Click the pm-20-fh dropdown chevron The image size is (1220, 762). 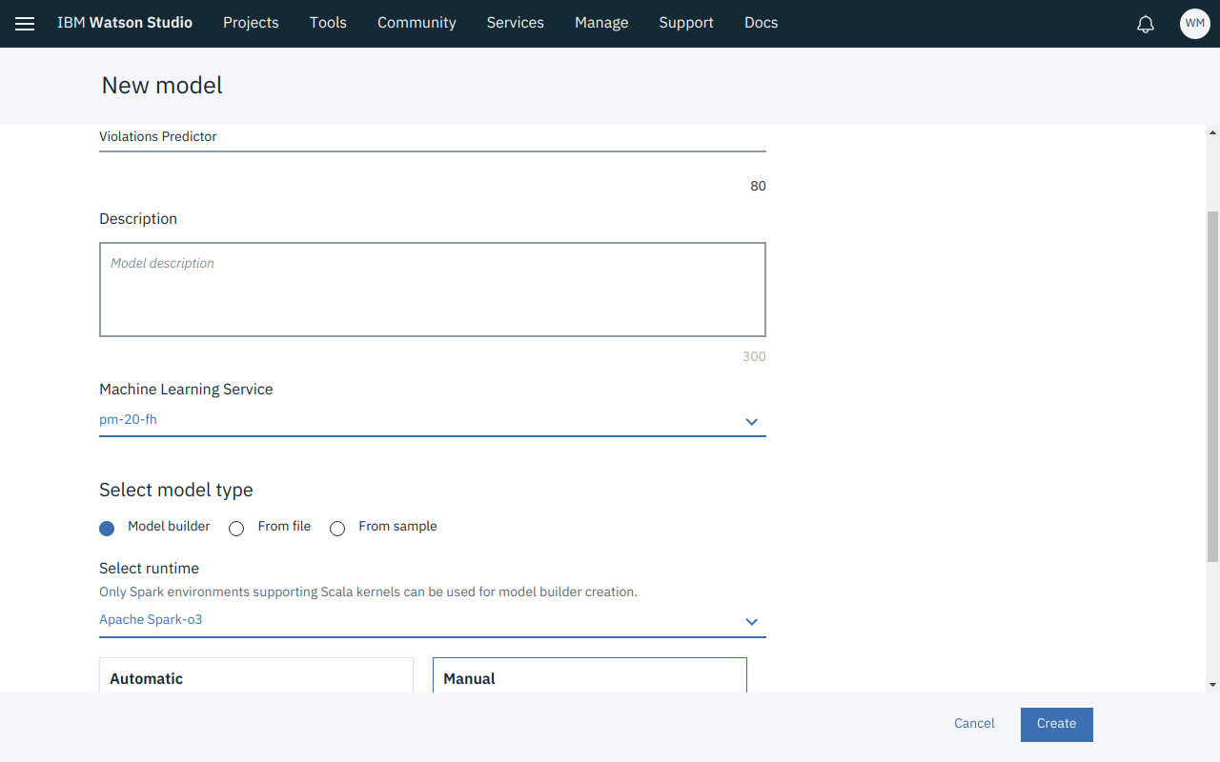coord(752,422)
